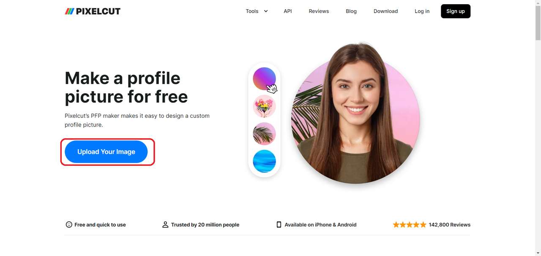Click the five orange stars rating
Image resolution: width=541 pixels, height=256 pixels.
[x=410, y=225]
